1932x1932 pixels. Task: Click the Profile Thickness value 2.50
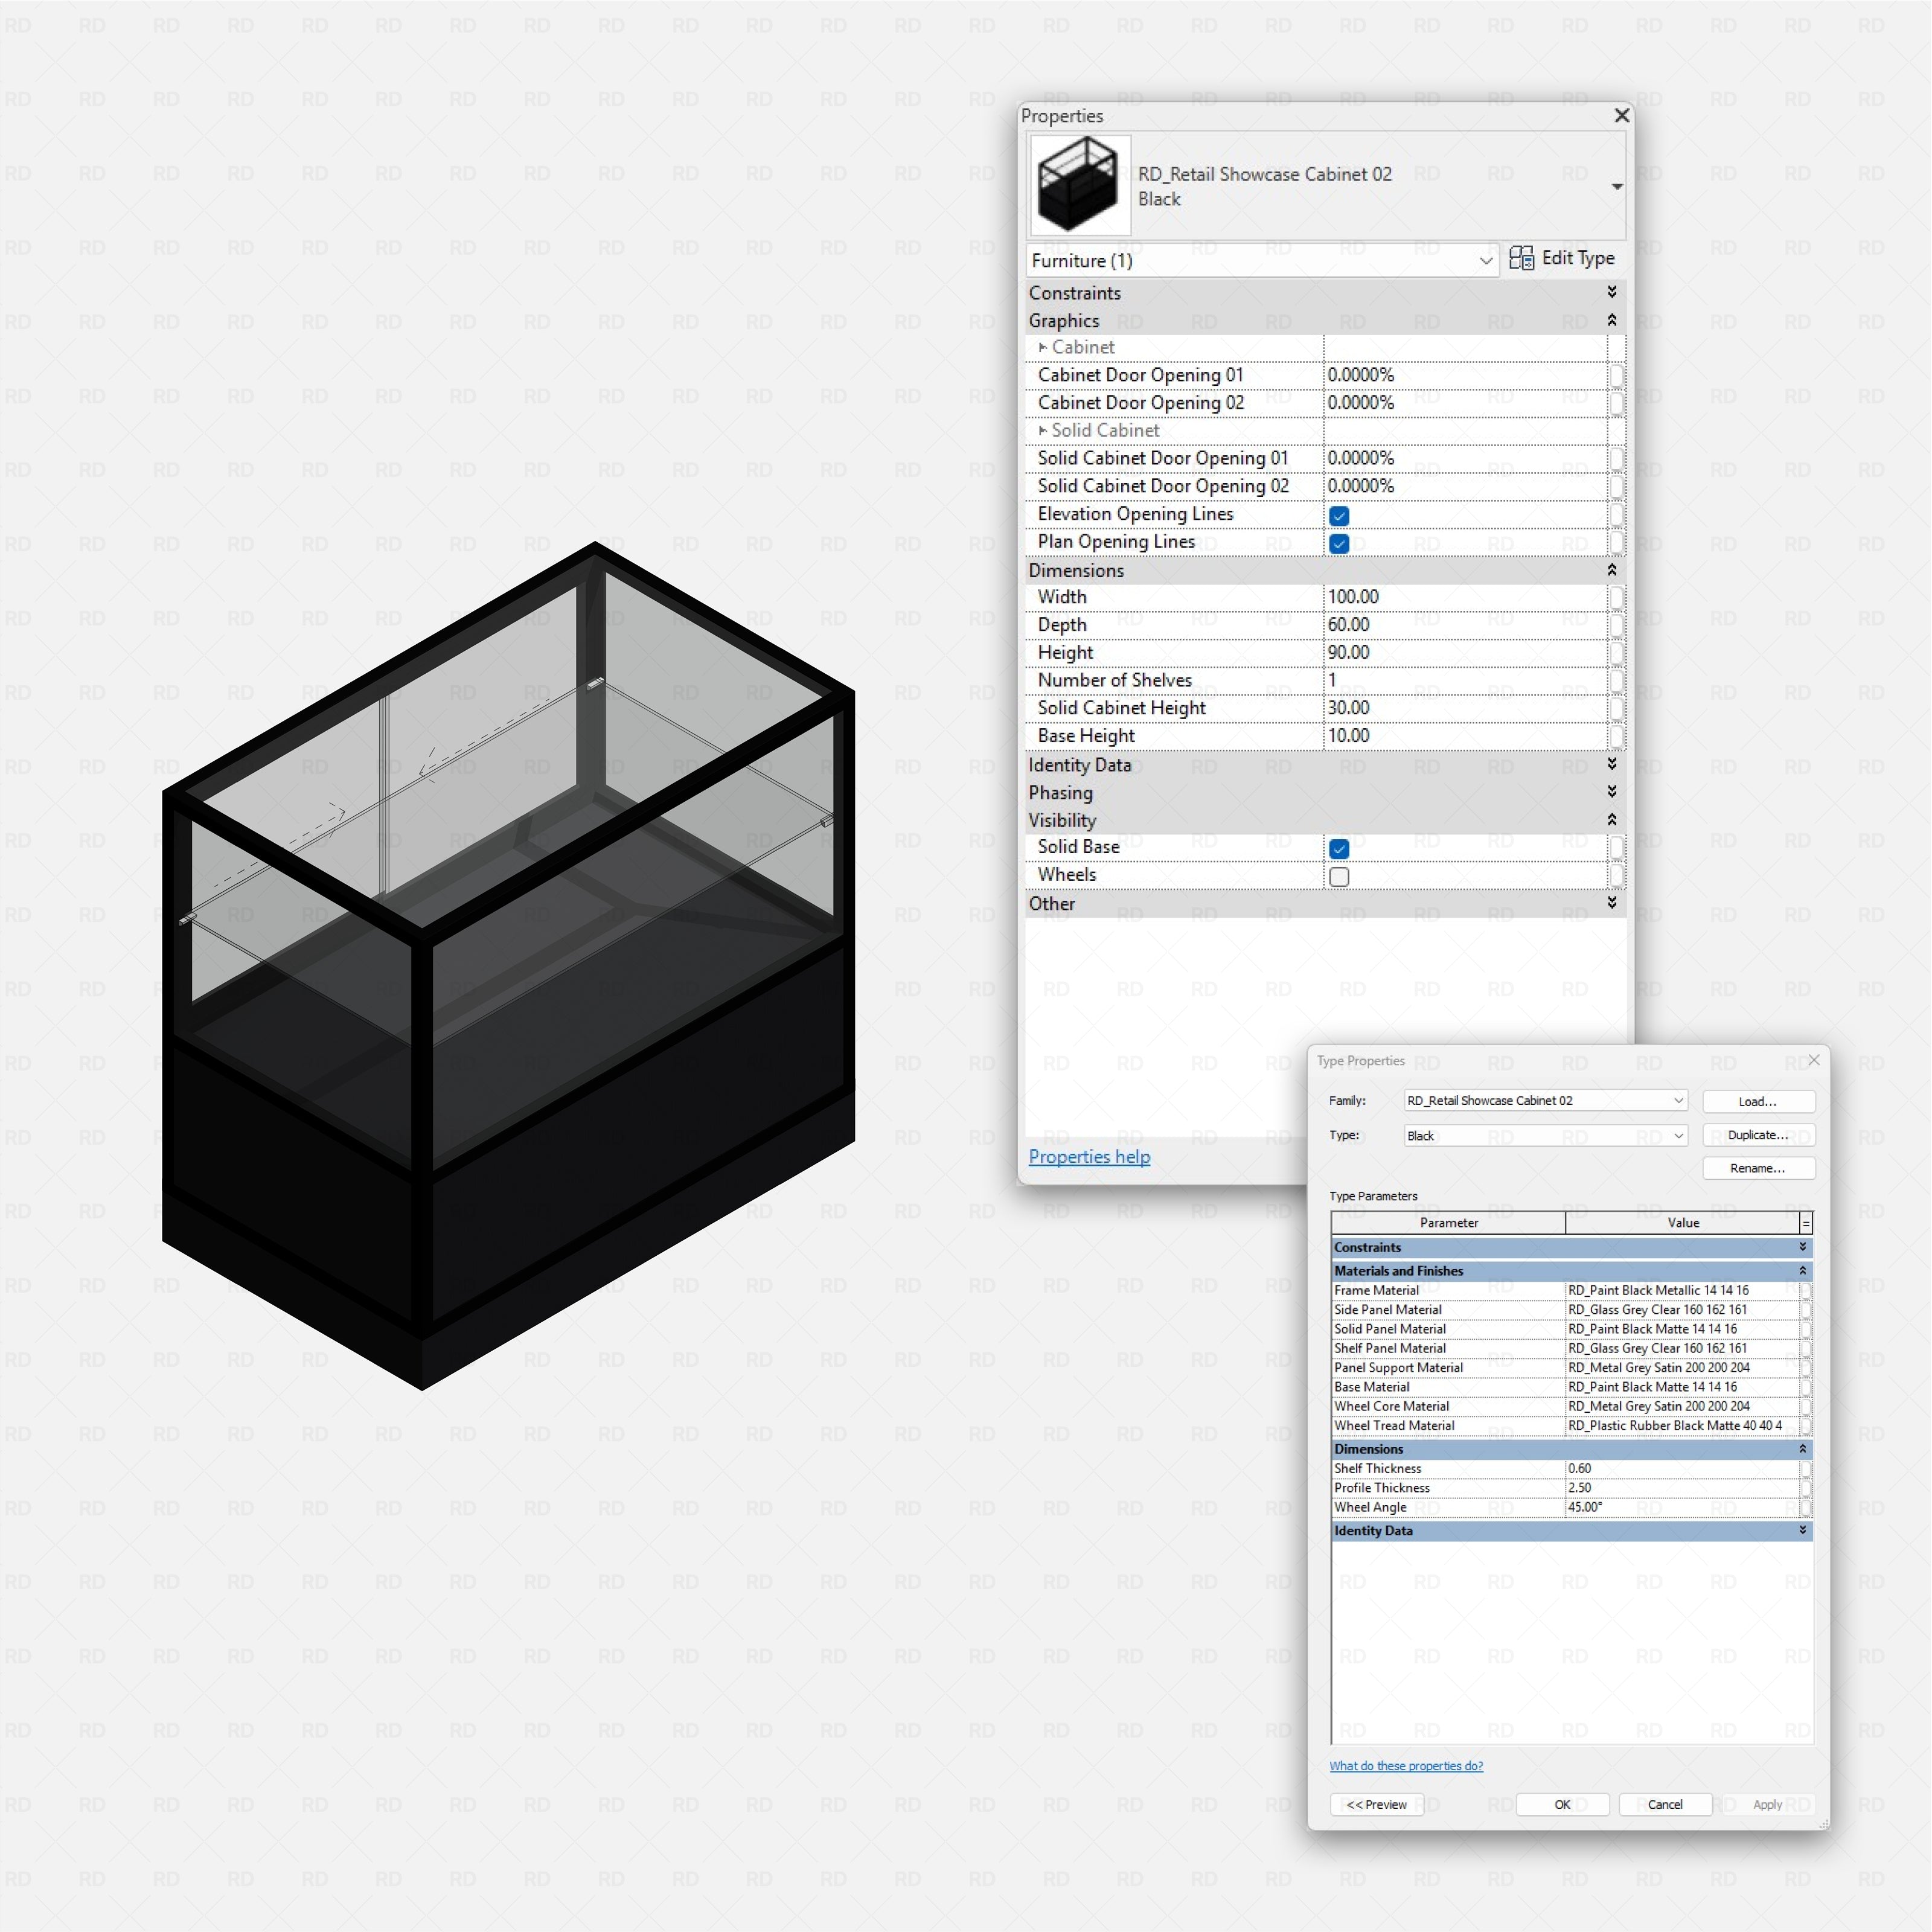pyautogui.click(x=1579, y=1487)
